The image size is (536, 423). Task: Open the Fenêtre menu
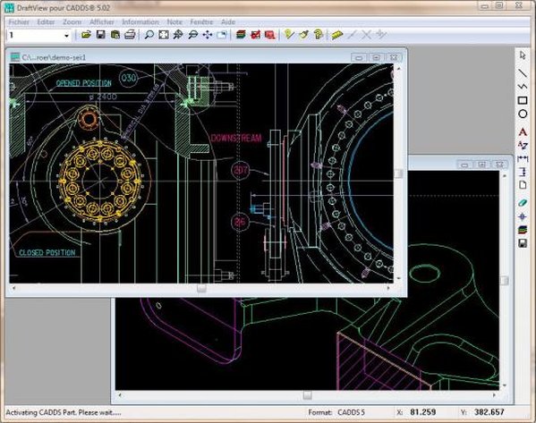pos(201,21)
